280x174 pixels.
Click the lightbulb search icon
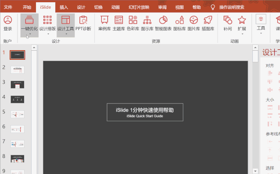(x=213, y=7)
